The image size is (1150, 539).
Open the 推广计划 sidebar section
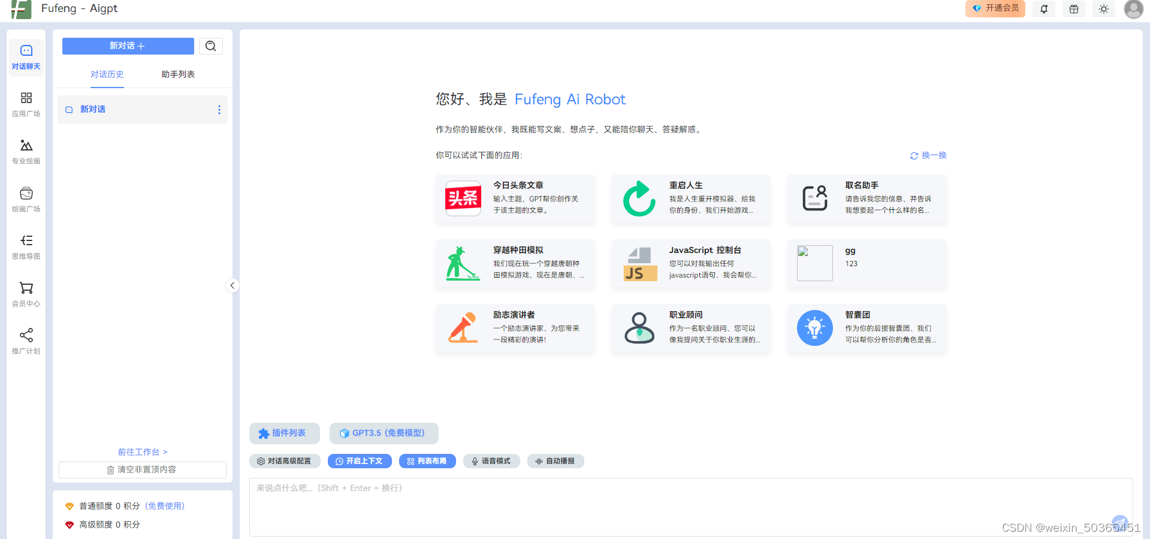26,342
